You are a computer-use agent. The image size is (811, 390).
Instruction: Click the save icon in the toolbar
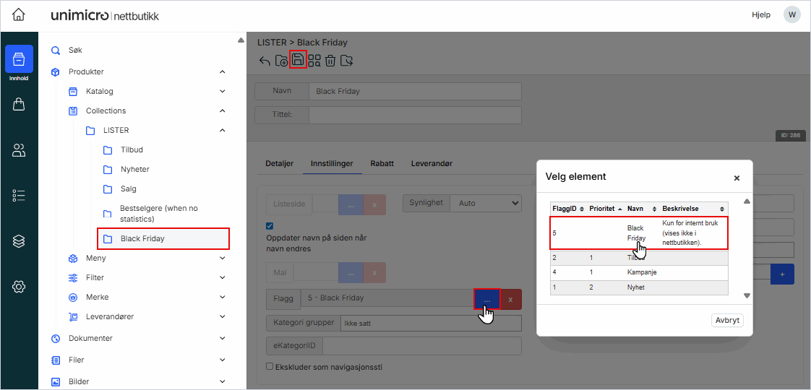click(x=297, y=60)
